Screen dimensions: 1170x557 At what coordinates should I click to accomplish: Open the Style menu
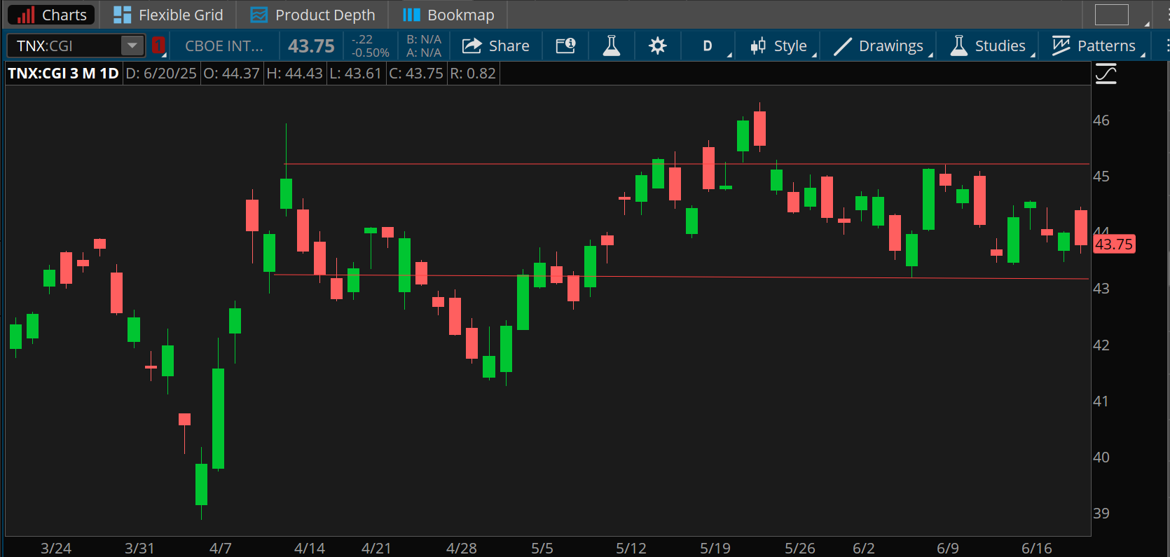point(778,46)
